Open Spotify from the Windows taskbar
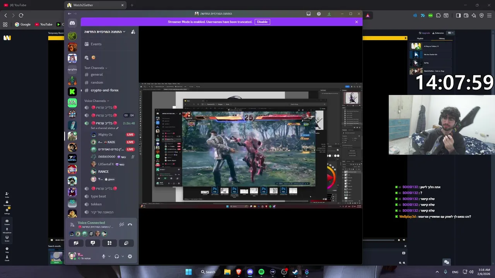The width and height of the screenshot is (495, 278). 261,272
